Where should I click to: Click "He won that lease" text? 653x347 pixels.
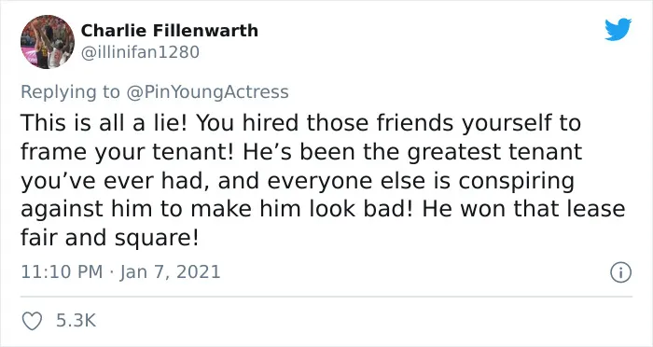(x=523, y=209)
